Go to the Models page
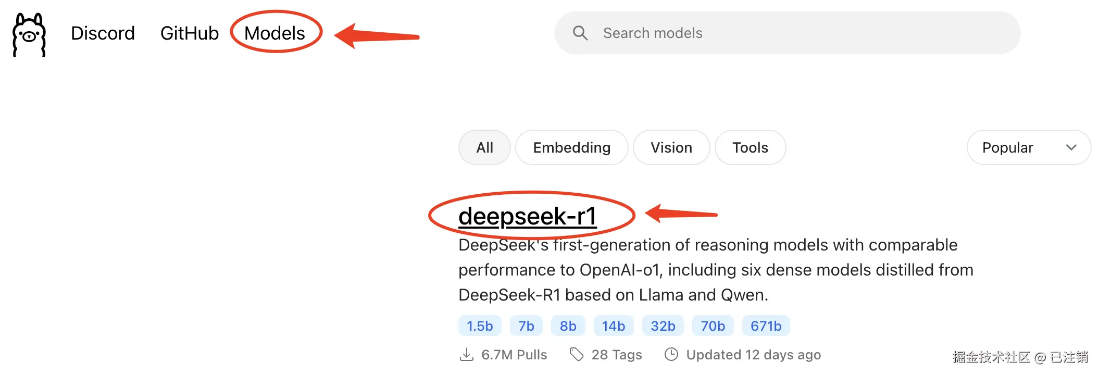Image resolution: width=1099 pixels, height=375 pixels. 274,33
